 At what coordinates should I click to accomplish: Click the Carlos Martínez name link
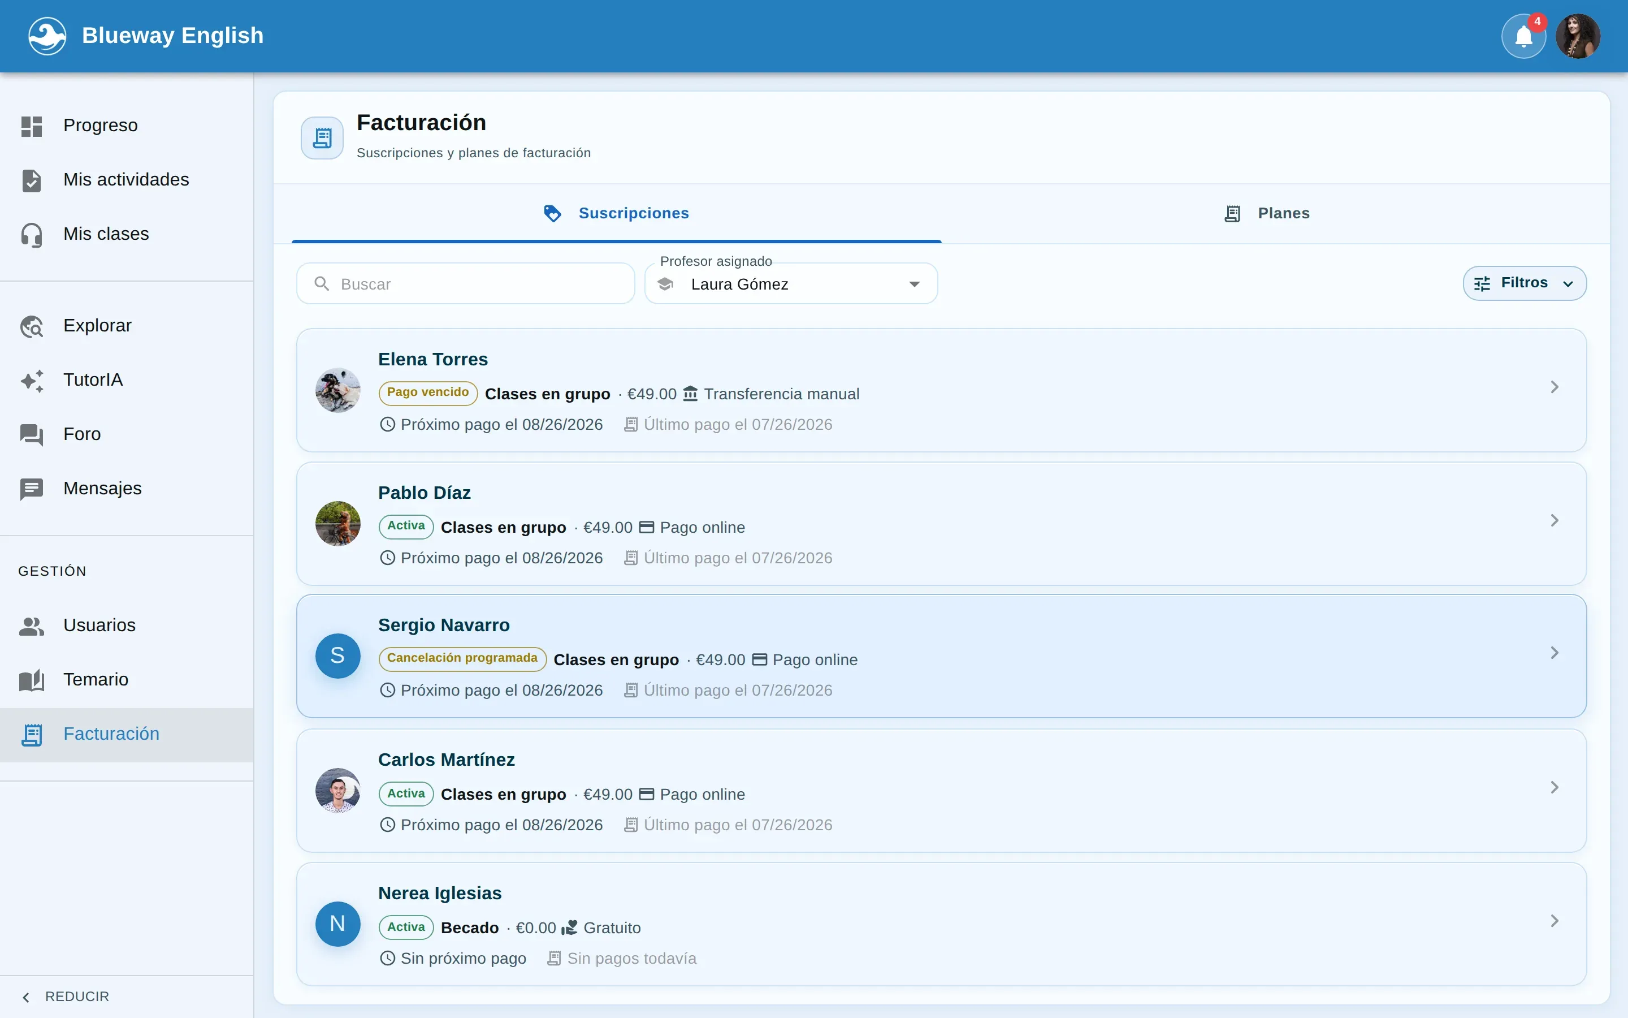coord(446,760)
